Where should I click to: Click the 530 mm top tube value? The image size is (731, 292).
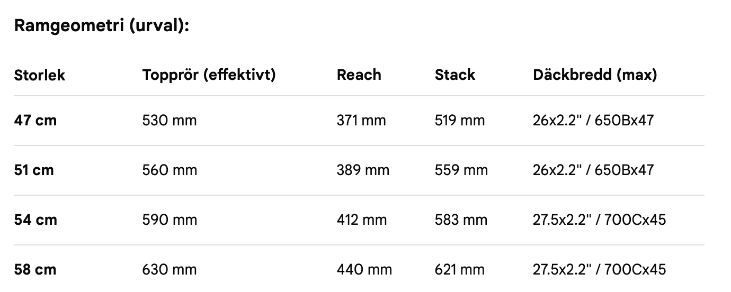point(170,121)
